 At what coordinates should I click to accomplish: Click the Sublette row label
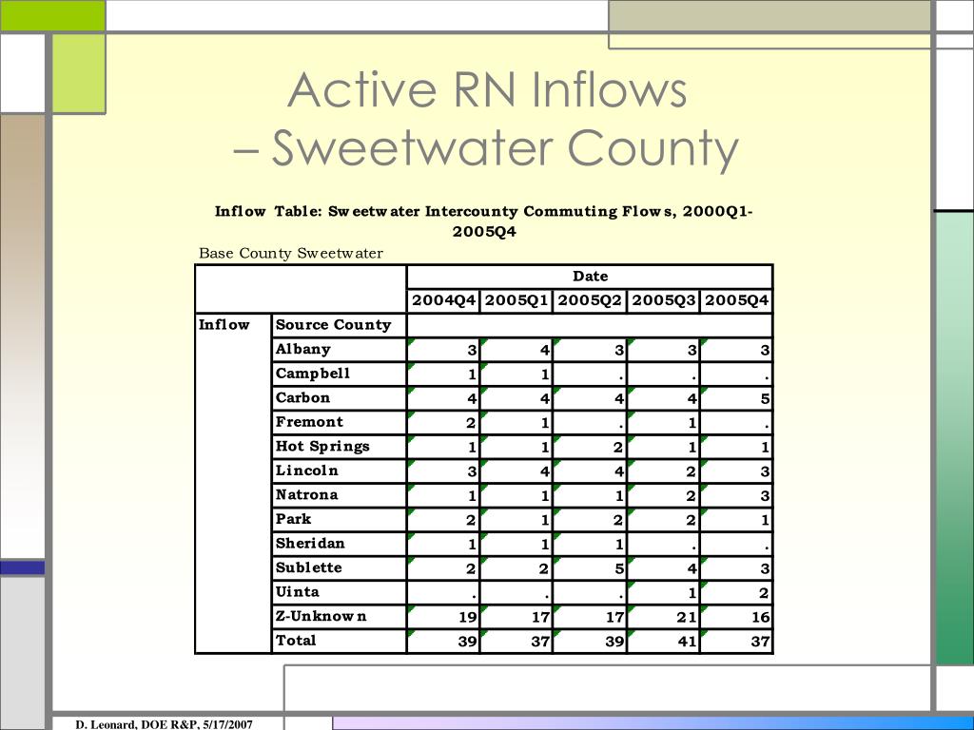pyautogui.click(x=308, y=567)
